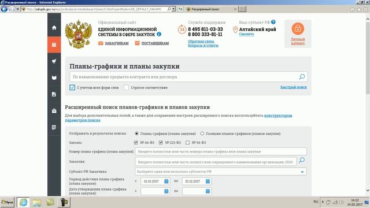Open the calendar for approval date end
The height and width of the screenshot is (208, 370).
[208, 191]
